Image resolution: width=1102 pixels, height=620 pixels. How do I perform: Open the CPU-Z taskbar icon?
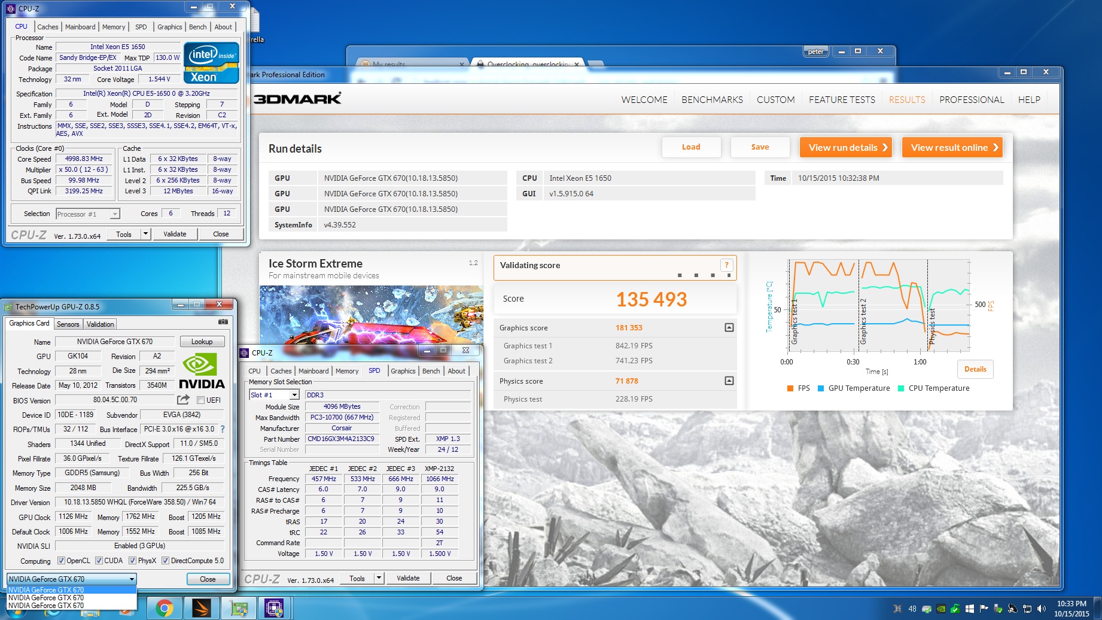pos(275,609)
